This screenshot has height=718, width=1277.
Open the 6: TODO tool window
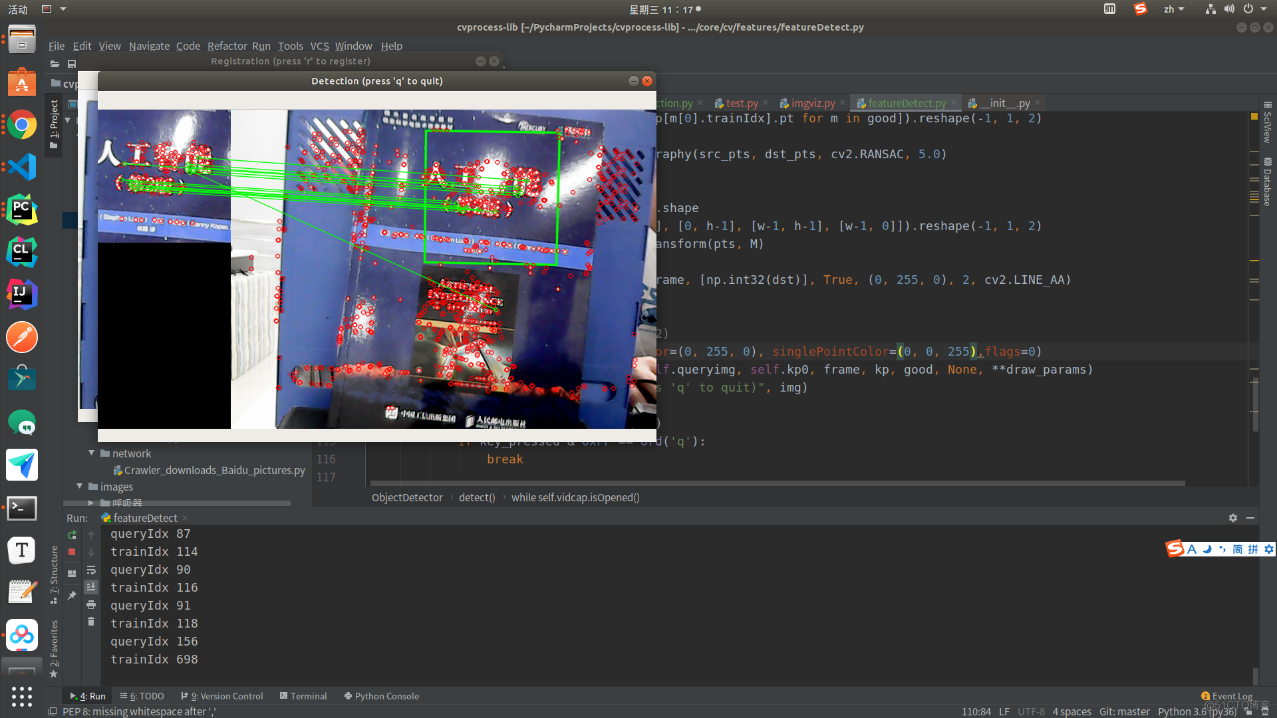pos(142,696)
